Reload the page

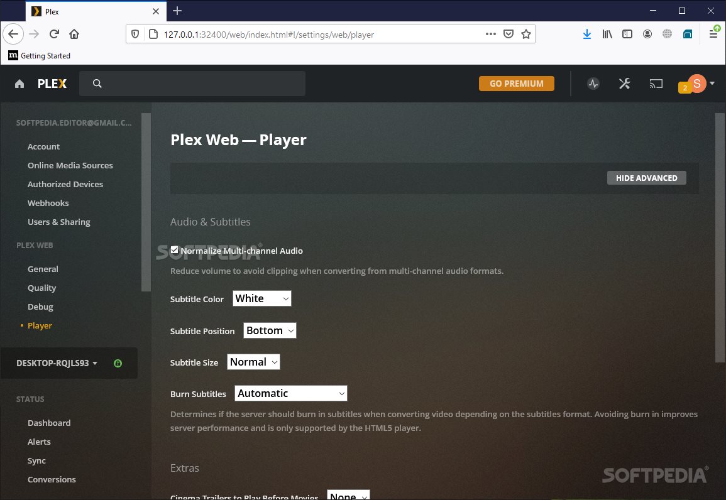tap(54, 34)
